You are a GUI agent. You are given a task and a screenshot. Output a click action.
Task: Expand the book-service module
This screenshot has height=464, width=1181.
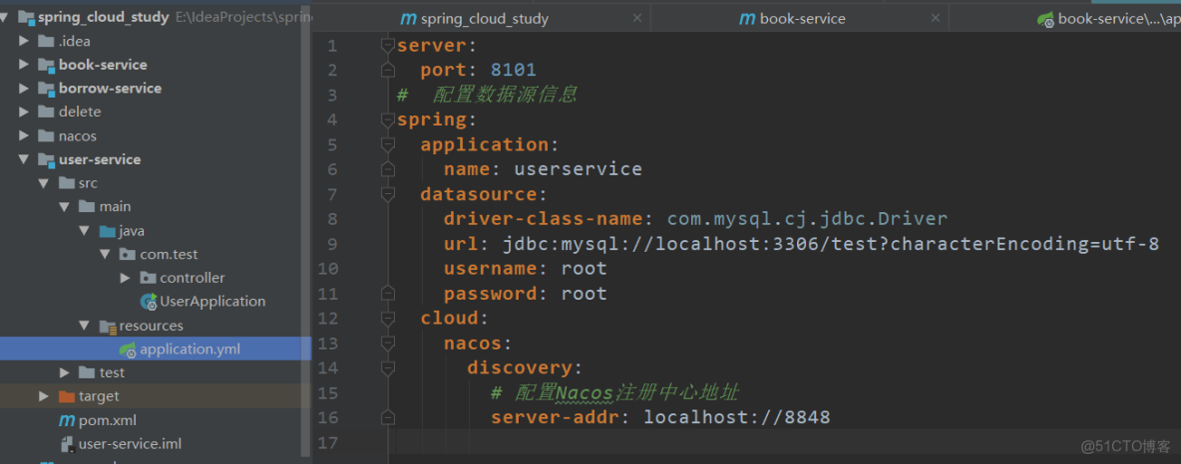[x=23, y=65]
